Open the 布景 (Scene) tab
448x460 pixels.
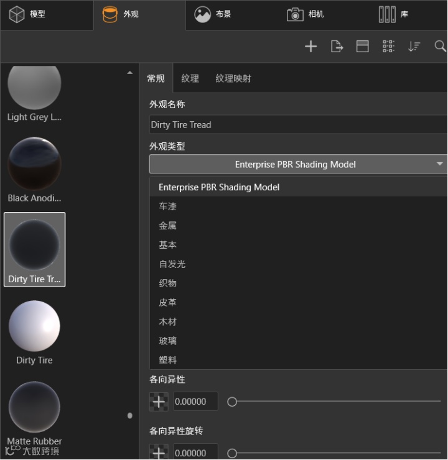(213, 14)
